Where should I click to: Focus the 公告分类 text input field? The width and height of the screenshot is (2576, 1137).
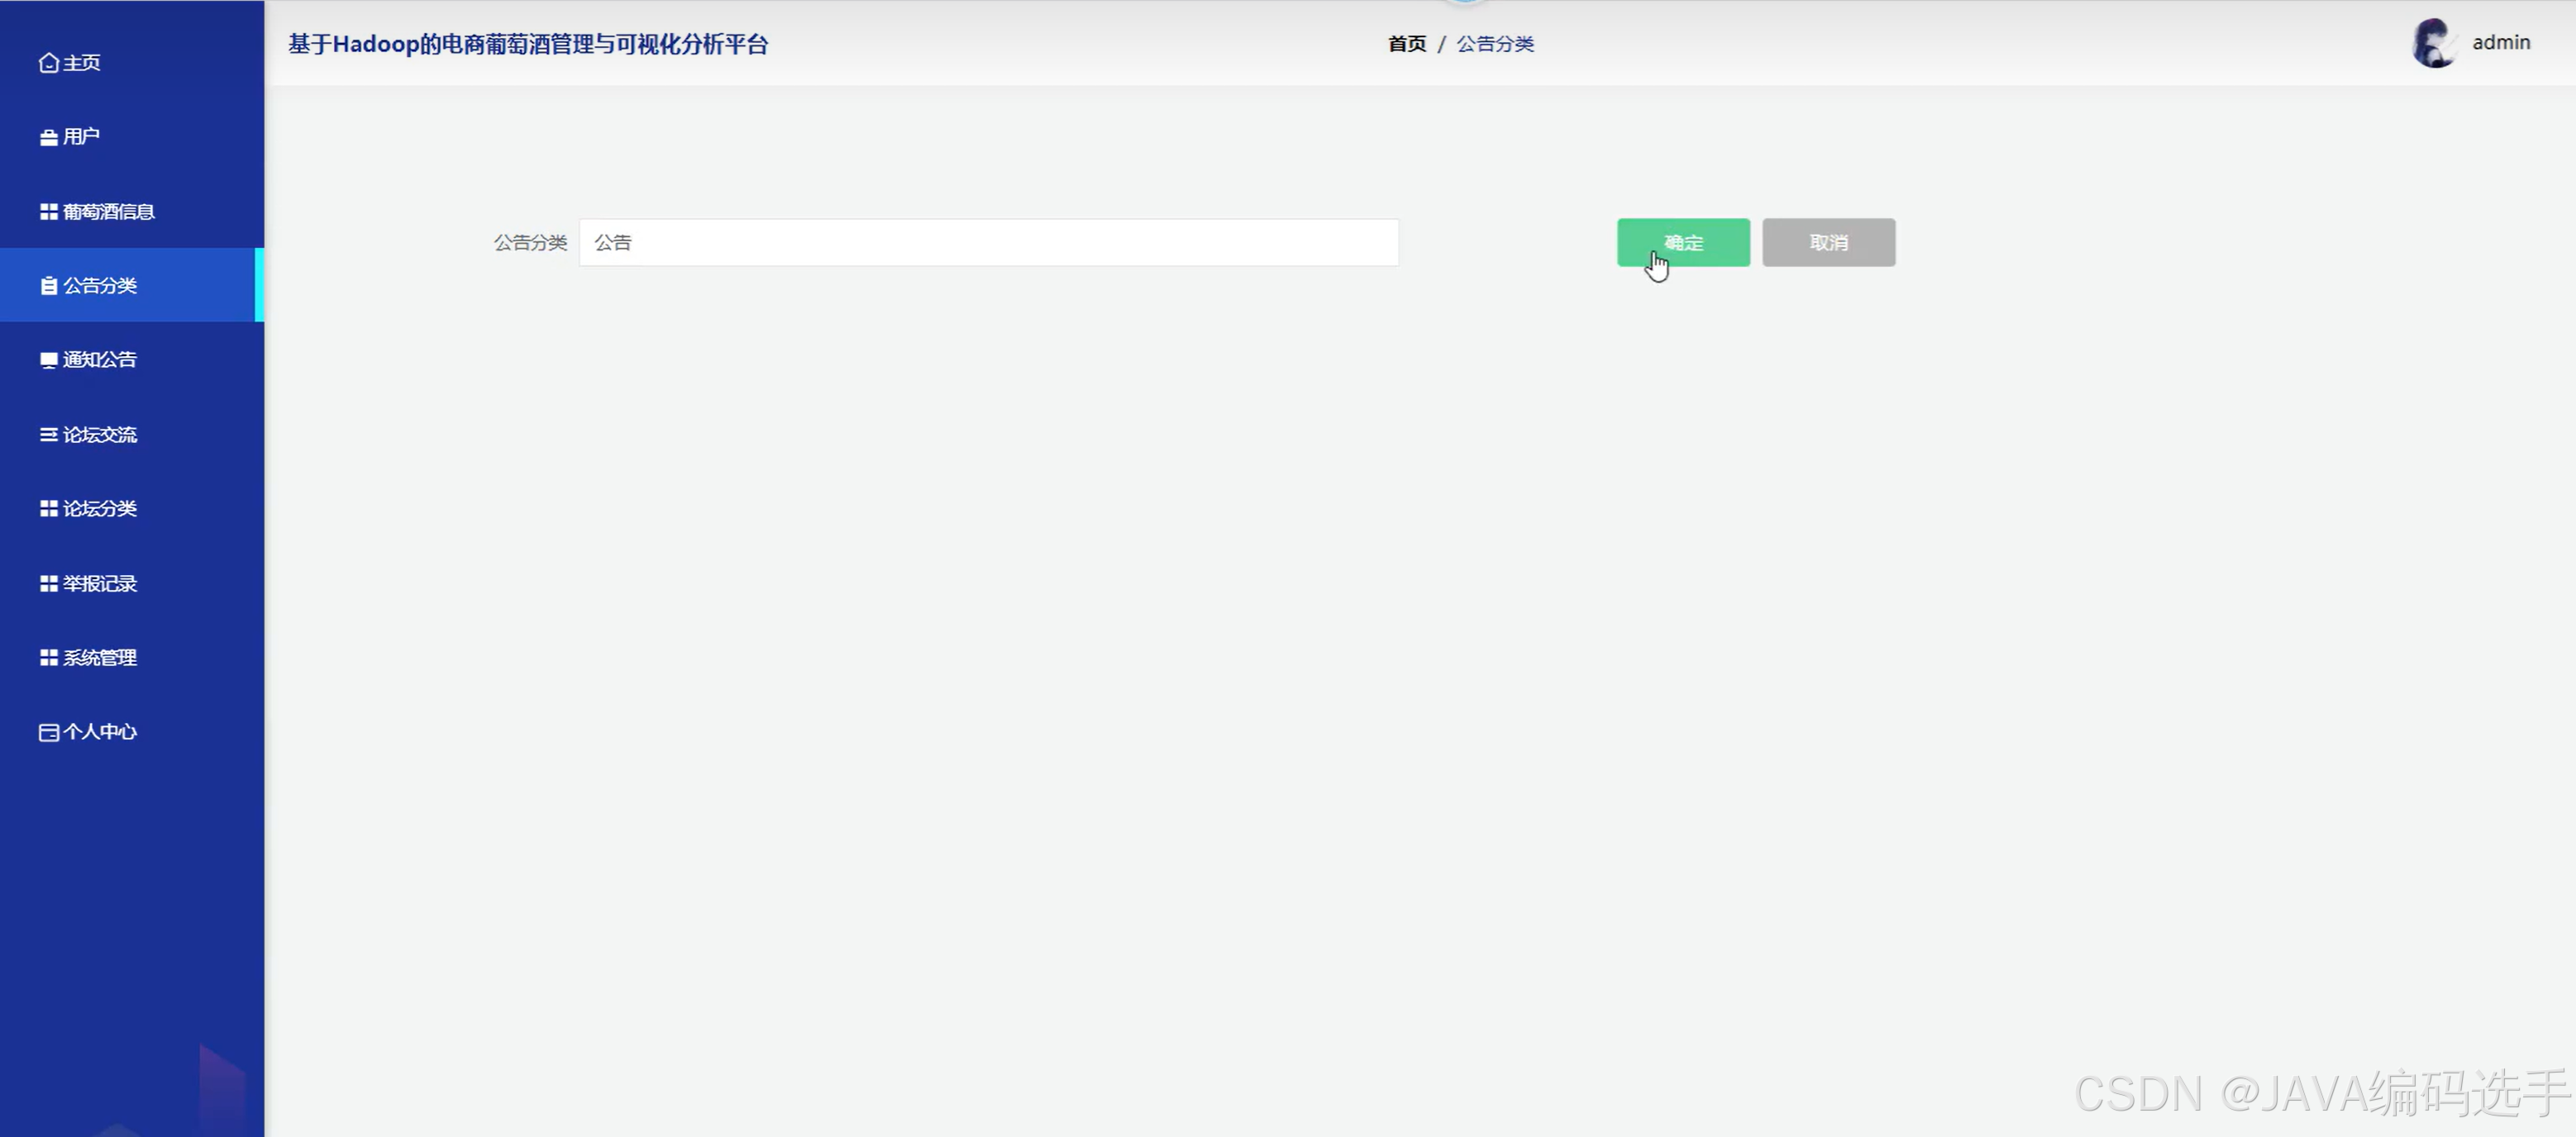click(x=988, y=243)
